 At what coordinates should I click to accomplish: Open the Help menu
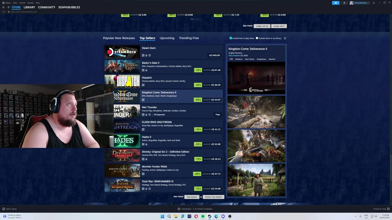[x=38, y=3]
